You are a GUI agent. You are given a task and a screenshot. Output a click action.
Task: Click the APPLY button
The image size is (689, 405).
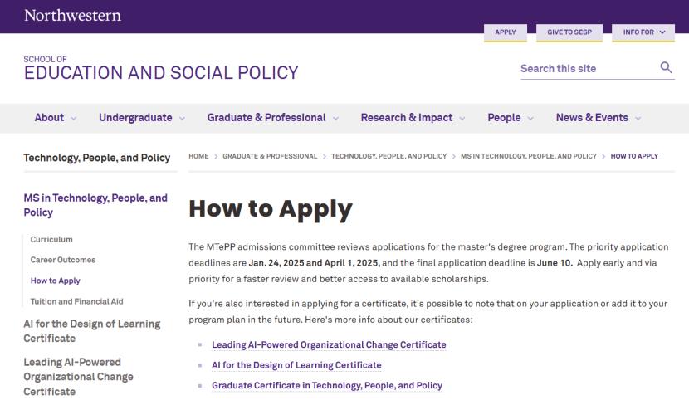click(x=506, y=32)
